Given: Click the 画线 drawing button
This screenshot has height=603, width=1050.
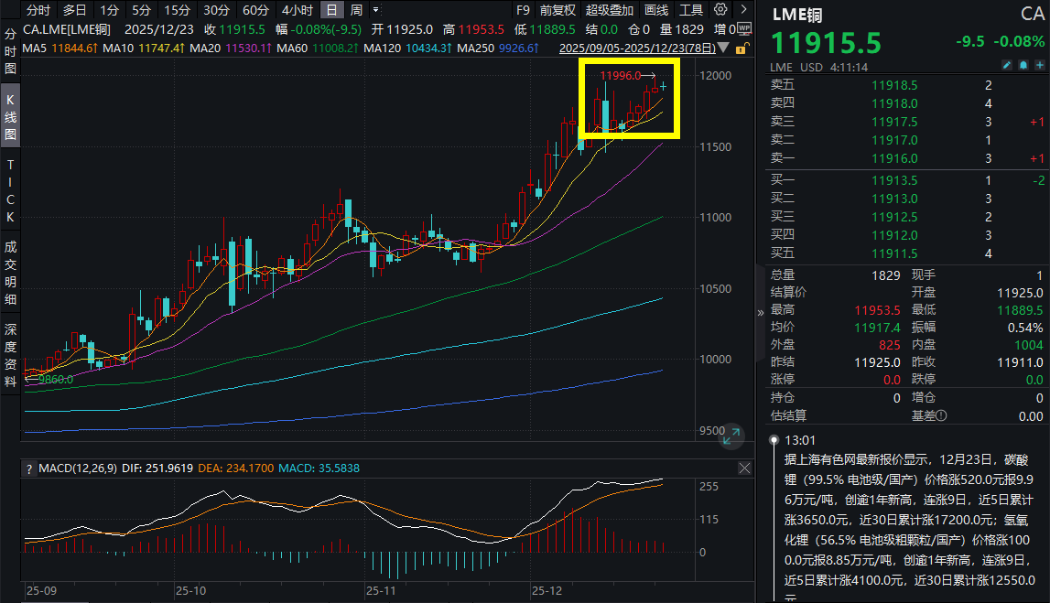Looking at the screenshot, I should click(656, 10).
